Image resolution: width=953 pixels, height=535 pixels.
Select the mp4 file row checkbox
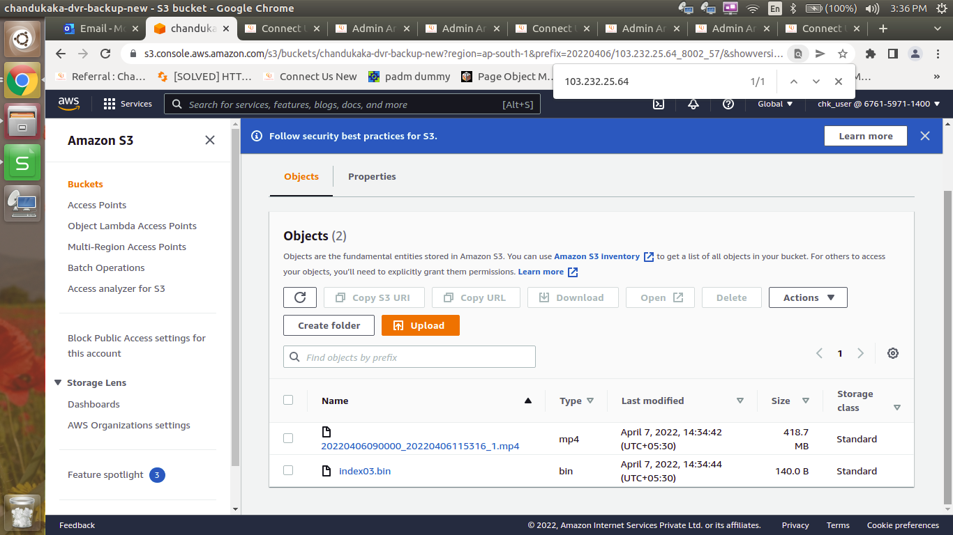pyautogui.click(x=288, y=438)
